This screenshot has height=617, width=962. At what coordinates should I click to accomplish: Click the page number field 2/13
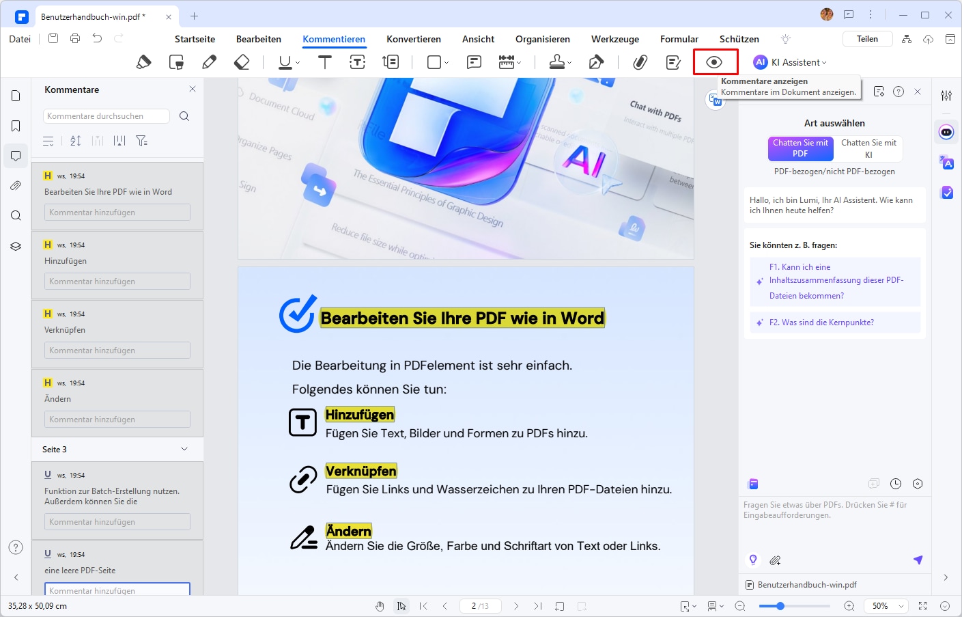coord(480,606)
